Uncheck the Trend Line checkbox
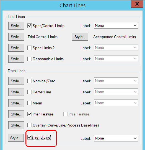 pyautogui.click(x=30, y=137)
